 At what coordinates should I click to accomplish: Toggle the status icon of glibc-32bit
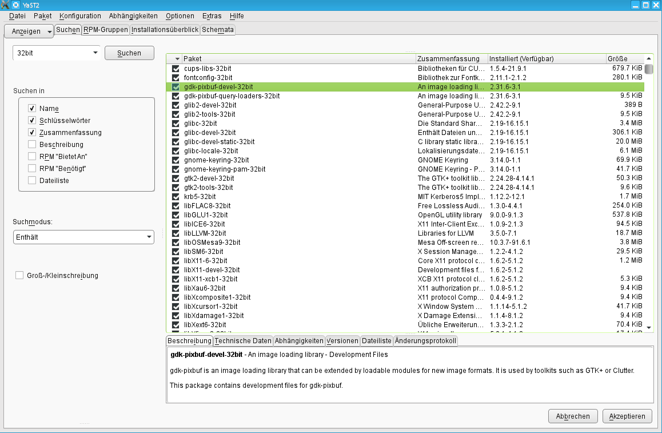click(x=176, y=124)
